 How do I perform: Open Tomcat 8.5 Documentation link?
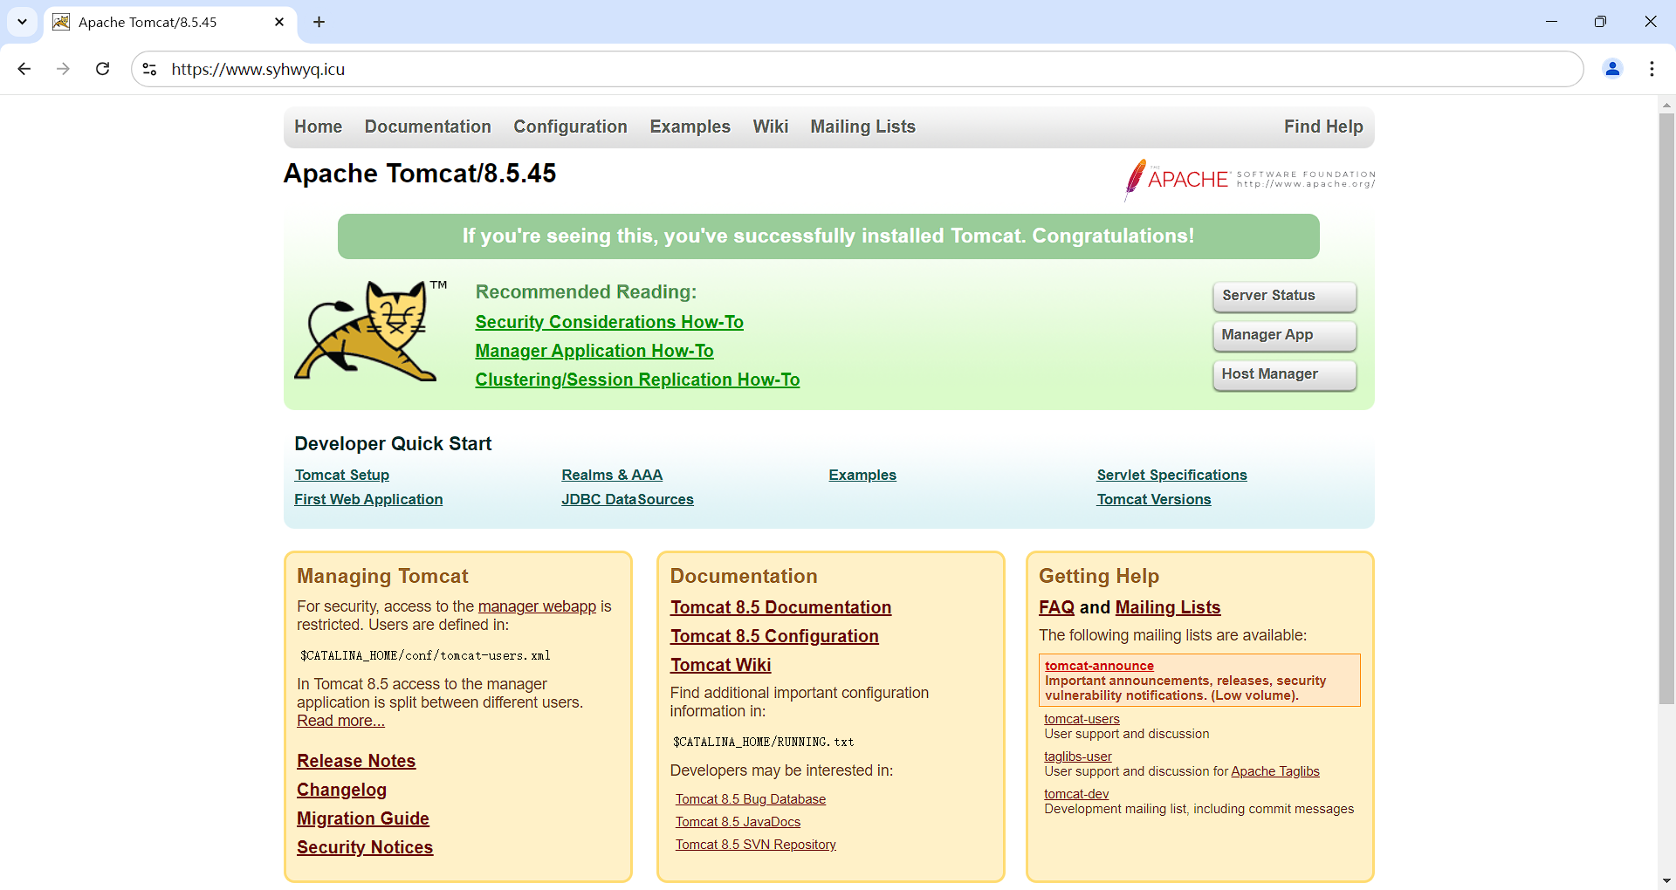(780, 607)
